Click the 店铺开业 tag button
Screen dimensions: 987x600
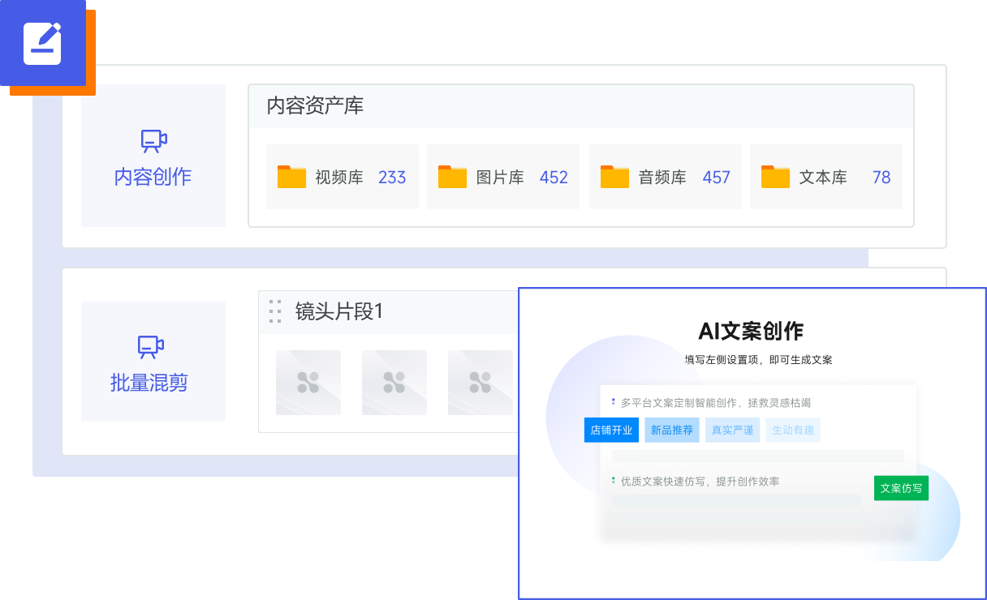coord(611,431)
